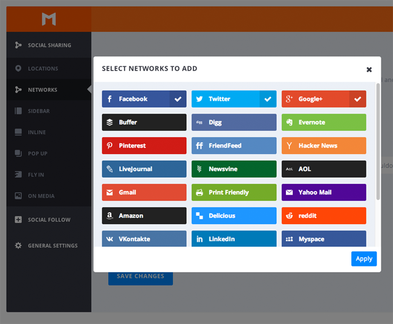Click the reddit alien icon
The width and height of the screenshot is (393, 324).
(290, 216)
